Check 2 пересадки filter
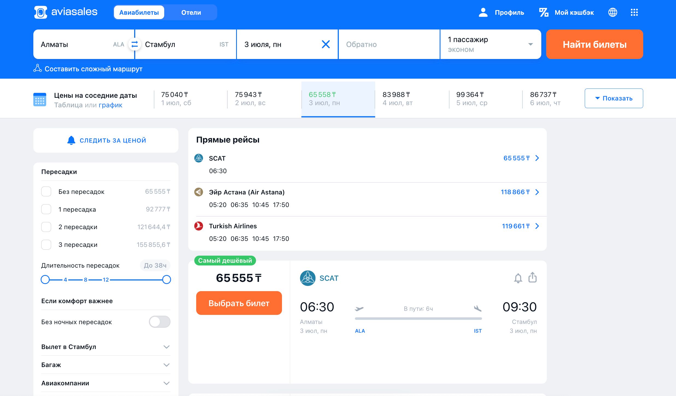676x396 pixels. [x=46, y=227]
